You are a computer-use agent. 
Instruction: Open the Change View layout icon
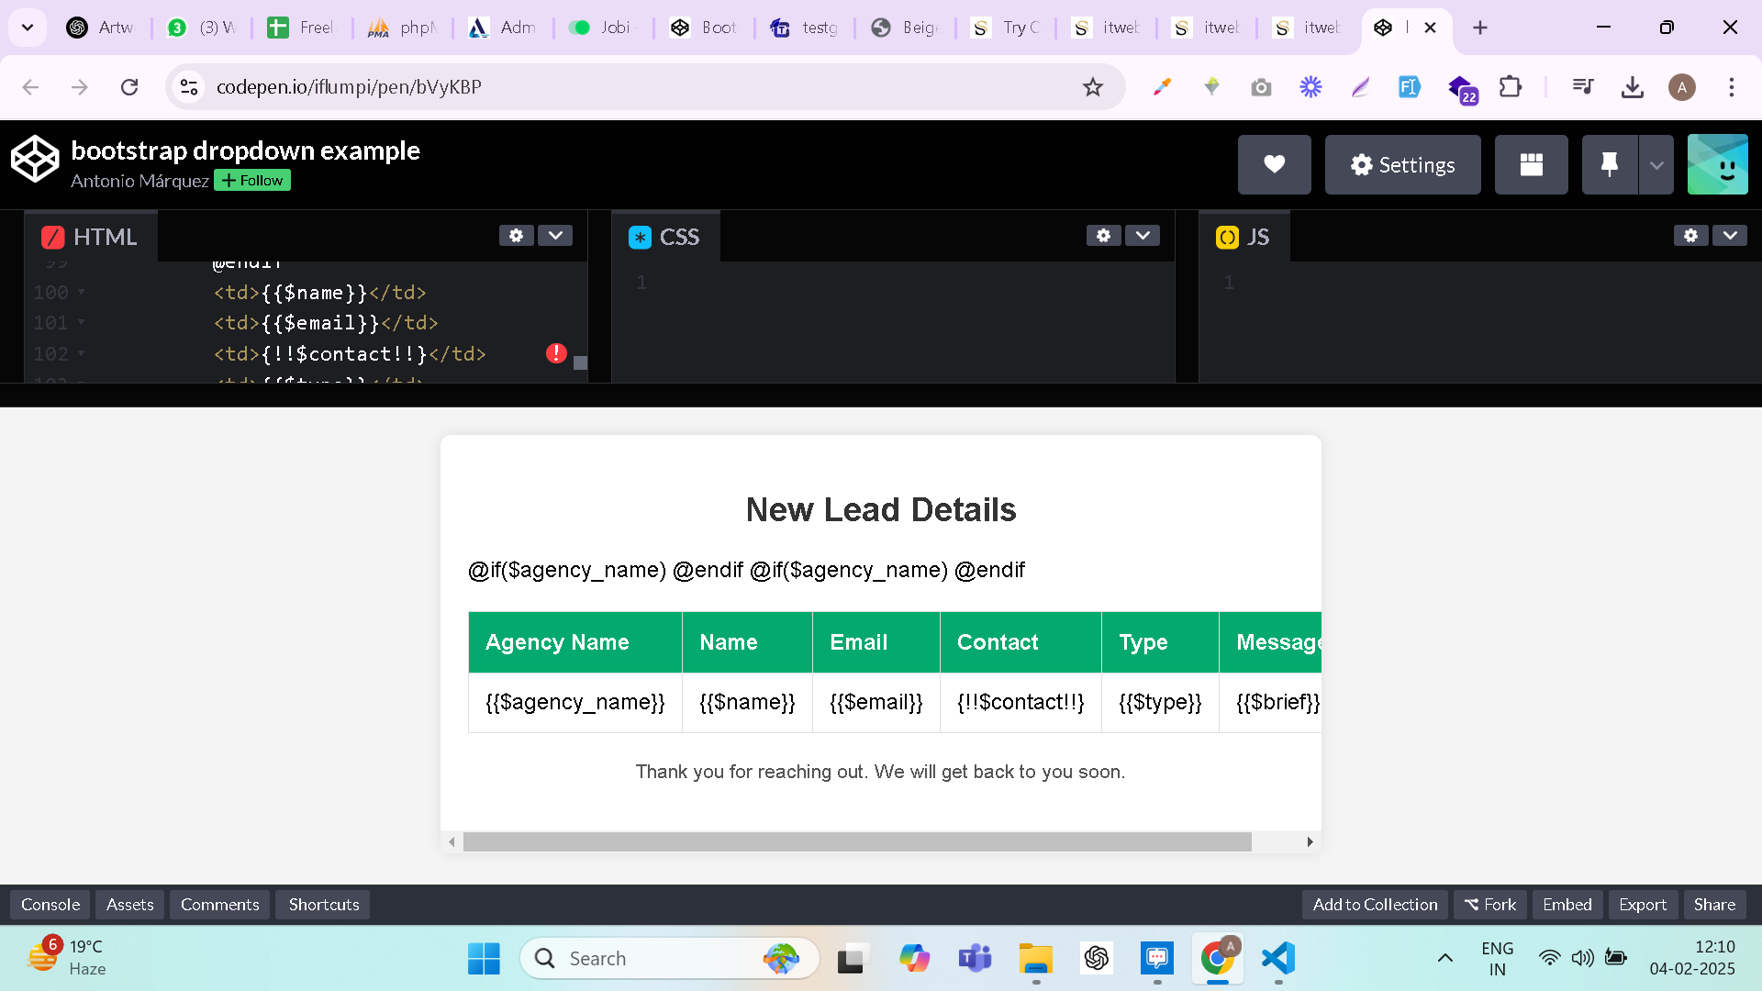(1531, 165)
